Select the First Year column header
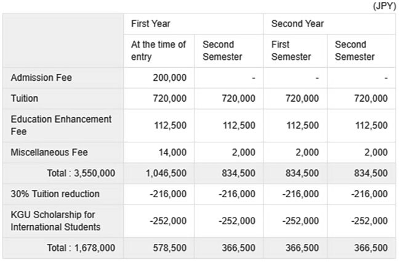The width and height of the screenshot is (400, 265). (151, 24)
